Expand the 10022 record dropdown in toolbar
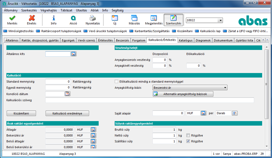 [220, 20]
